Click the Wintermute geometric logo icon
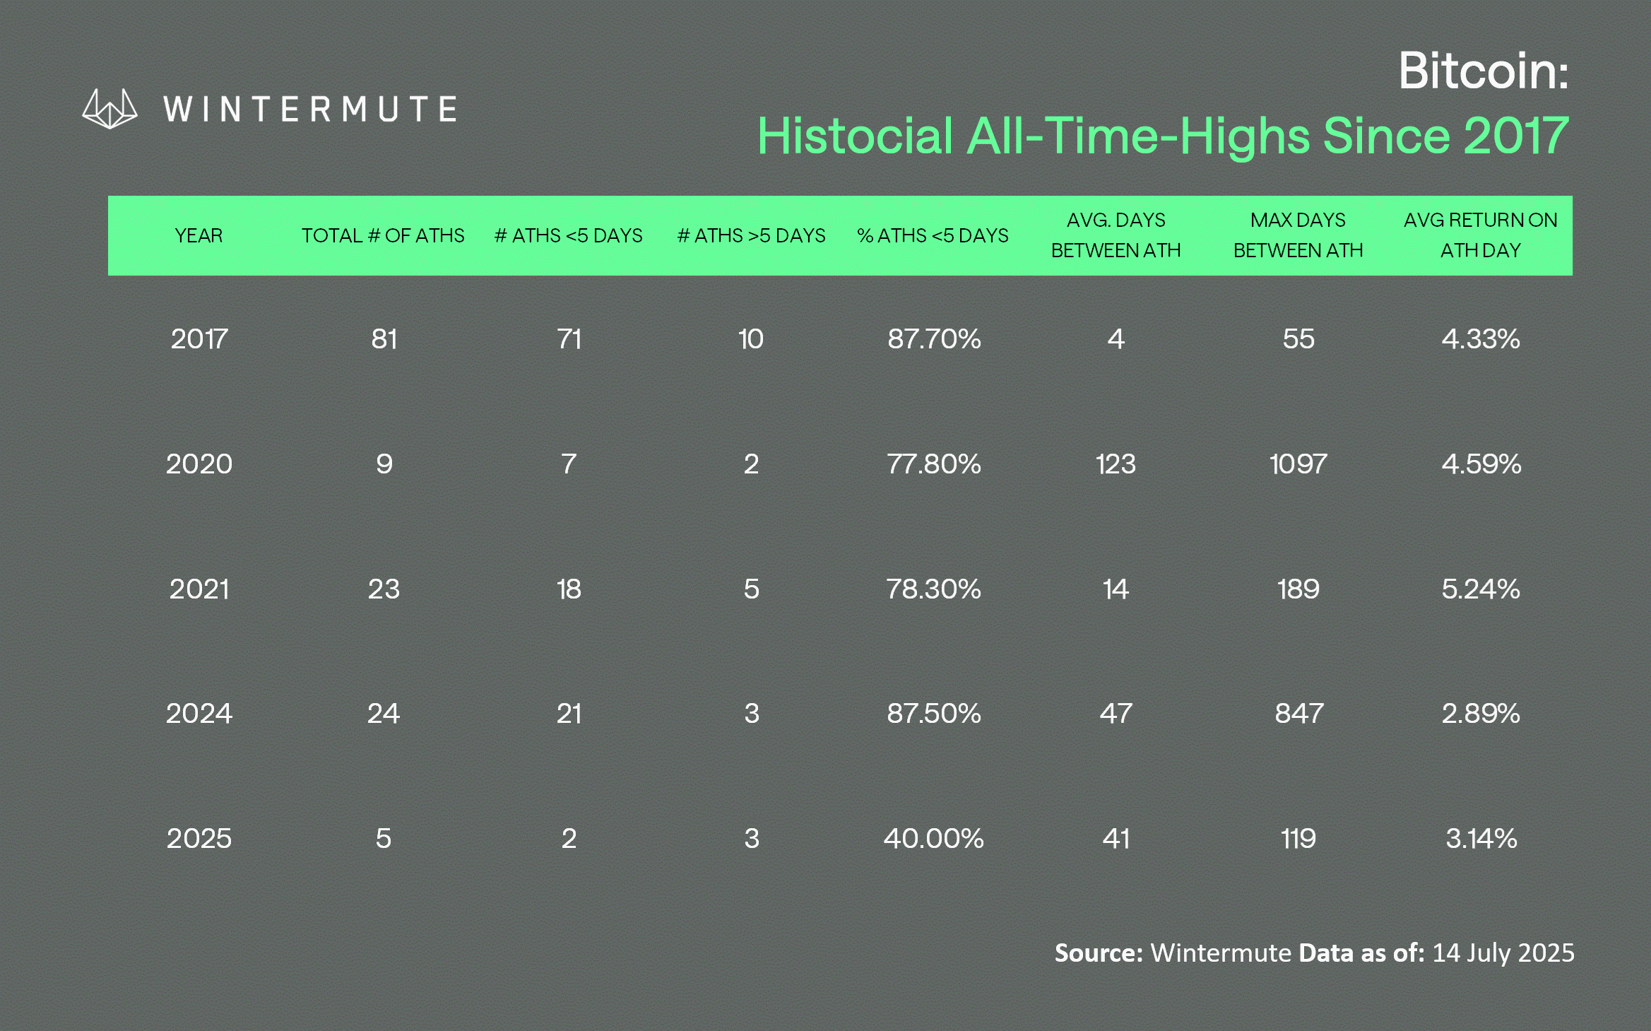1651x1031 pixels. (110, 109)
